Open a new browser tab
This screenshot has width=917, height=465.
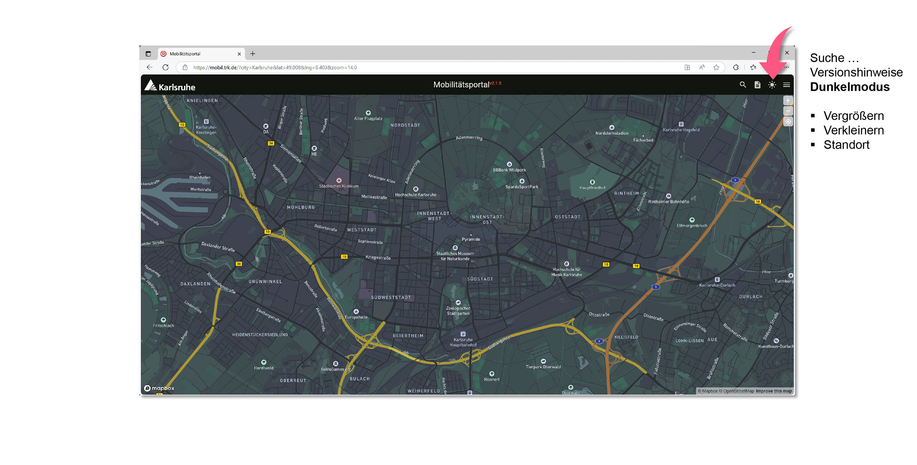(x=253, y=54)
